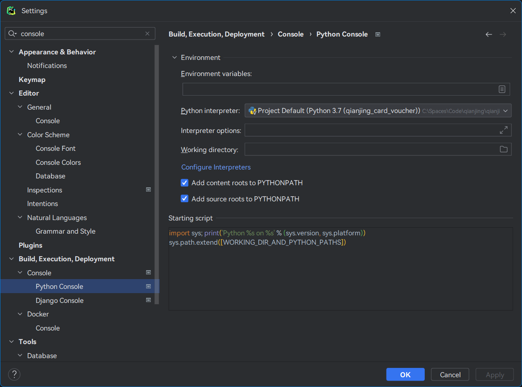
Task: Click the settings tree vertical scrollbar
Action: [x=157, y=174]
